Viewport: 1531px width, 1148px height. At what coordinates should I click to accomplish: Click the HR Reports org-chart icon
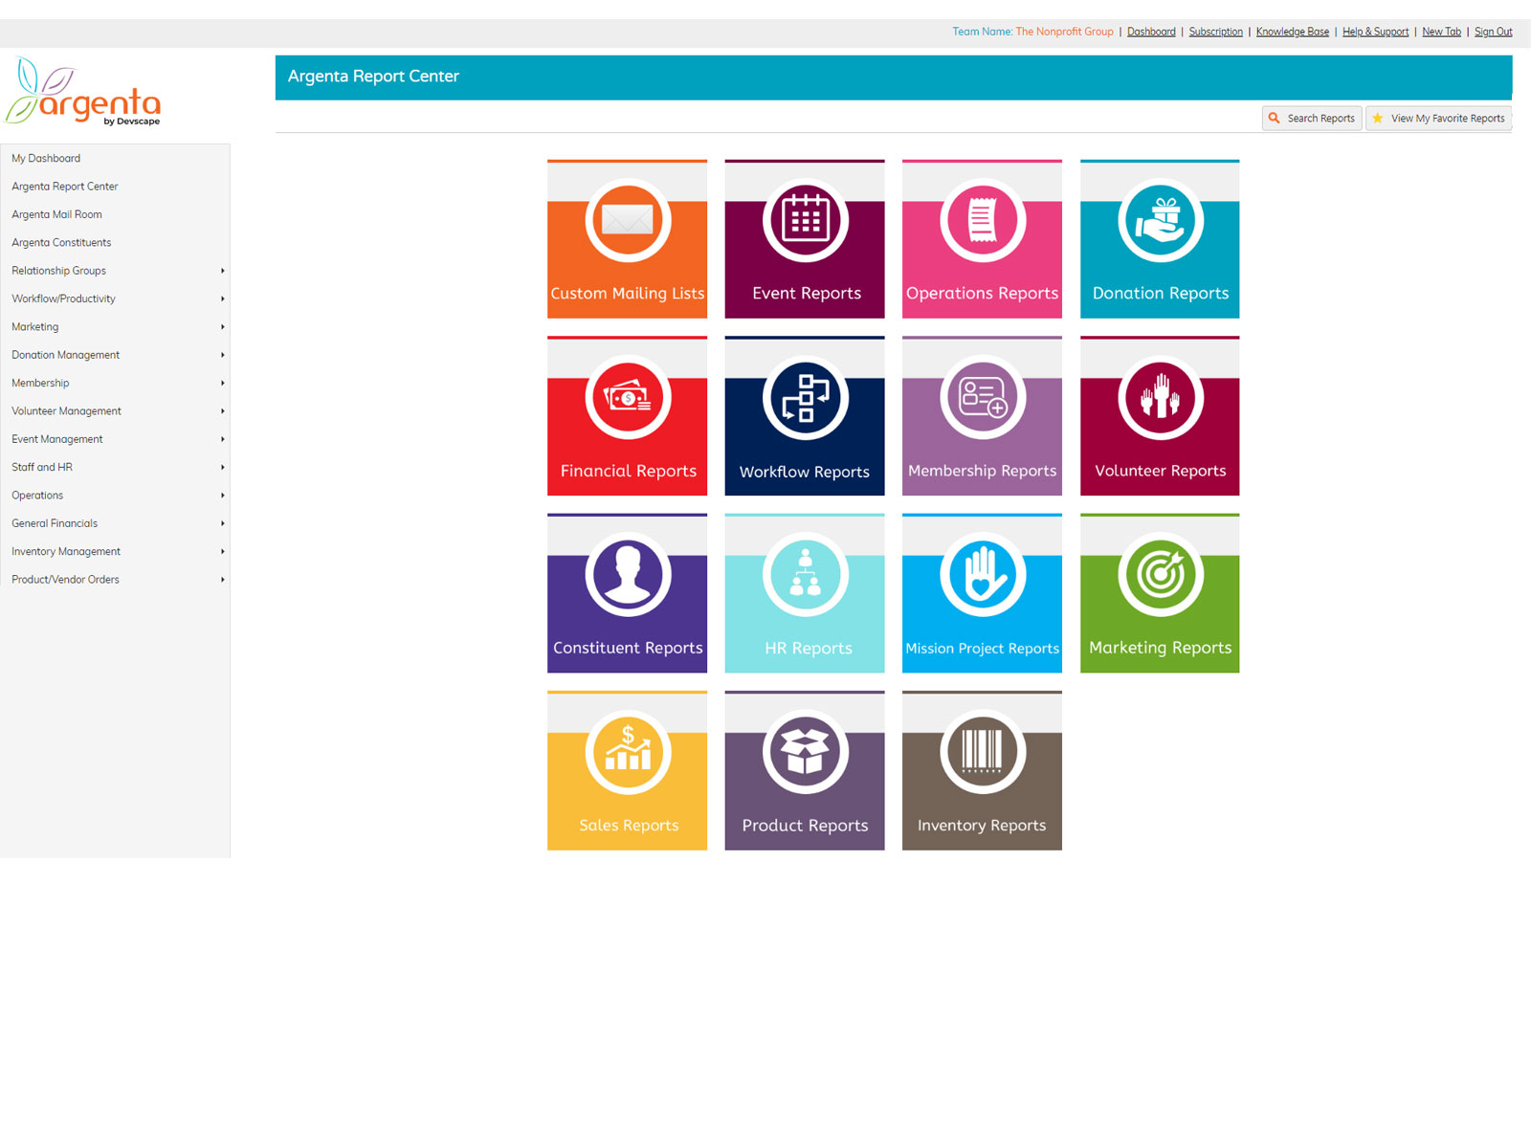(806, 574)
